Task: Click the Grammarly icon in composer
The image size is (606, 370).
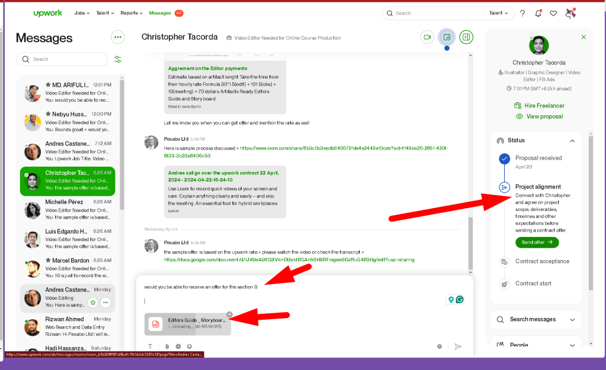Action: point(460,300)
